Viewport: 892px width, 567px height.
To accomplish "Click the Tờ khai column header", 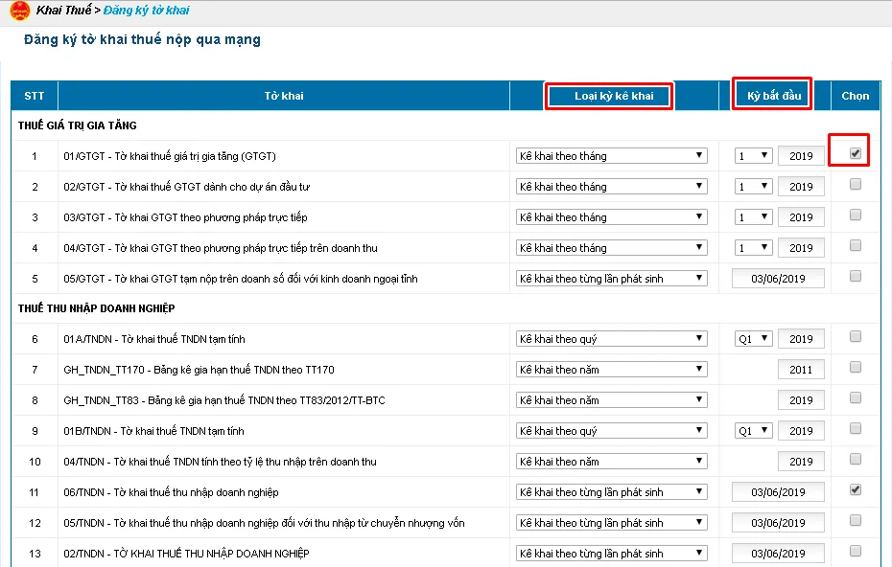I will click(284, 96).
